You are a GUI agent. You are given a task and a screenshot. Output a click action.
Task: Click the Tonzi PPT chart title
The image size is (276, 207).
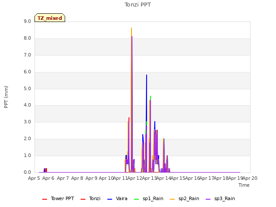point(138,5)
